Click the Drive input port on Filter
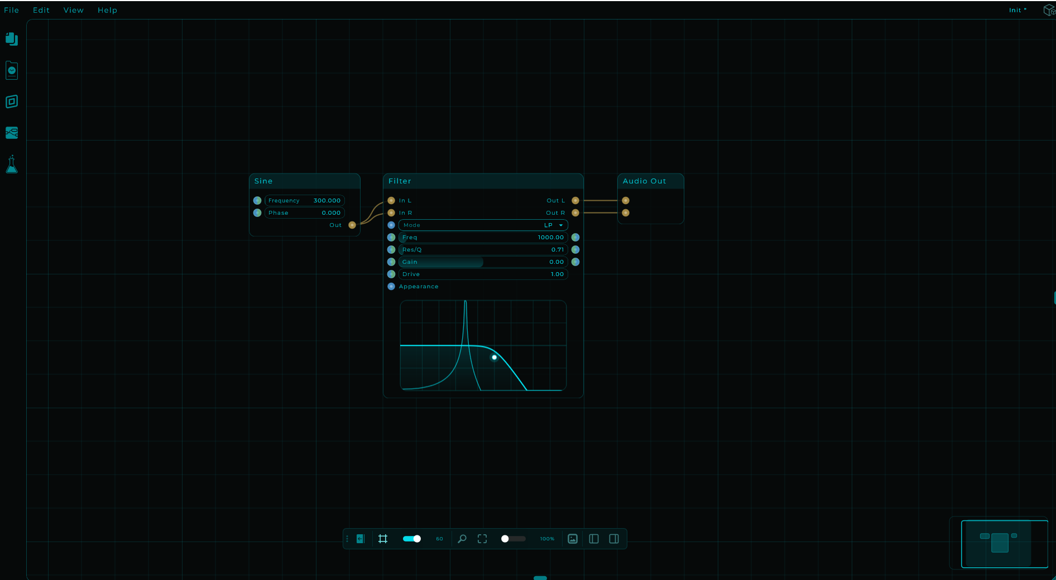Viewport: 1056px width, 580px height. tap(391, 274)
